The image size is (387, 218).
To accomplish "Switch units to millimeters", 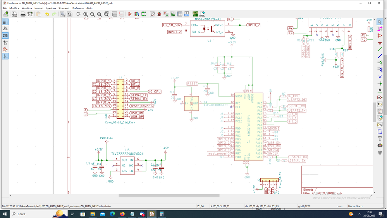I will [x=5, y=36].
